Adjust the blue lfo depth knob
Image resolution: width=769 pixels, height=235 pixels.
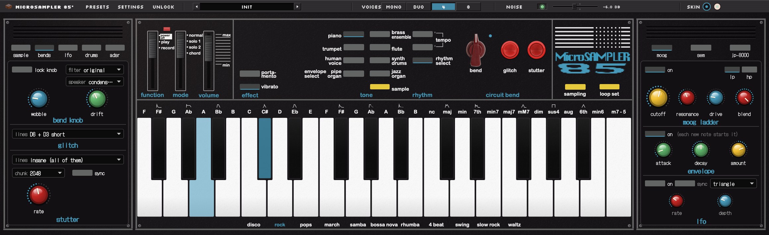point(725,201)
